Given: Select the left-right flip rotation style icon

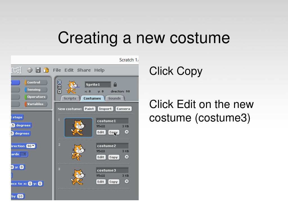Looking at the screenshot, I should pos(60,87).
